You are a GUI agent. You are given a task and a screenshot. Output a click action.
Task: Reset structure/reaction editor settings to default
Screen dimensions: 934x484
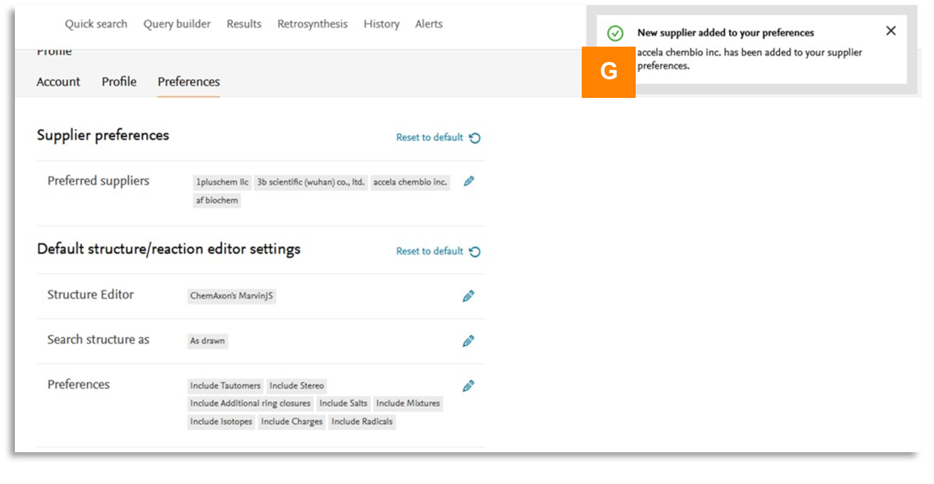point(438,252)
